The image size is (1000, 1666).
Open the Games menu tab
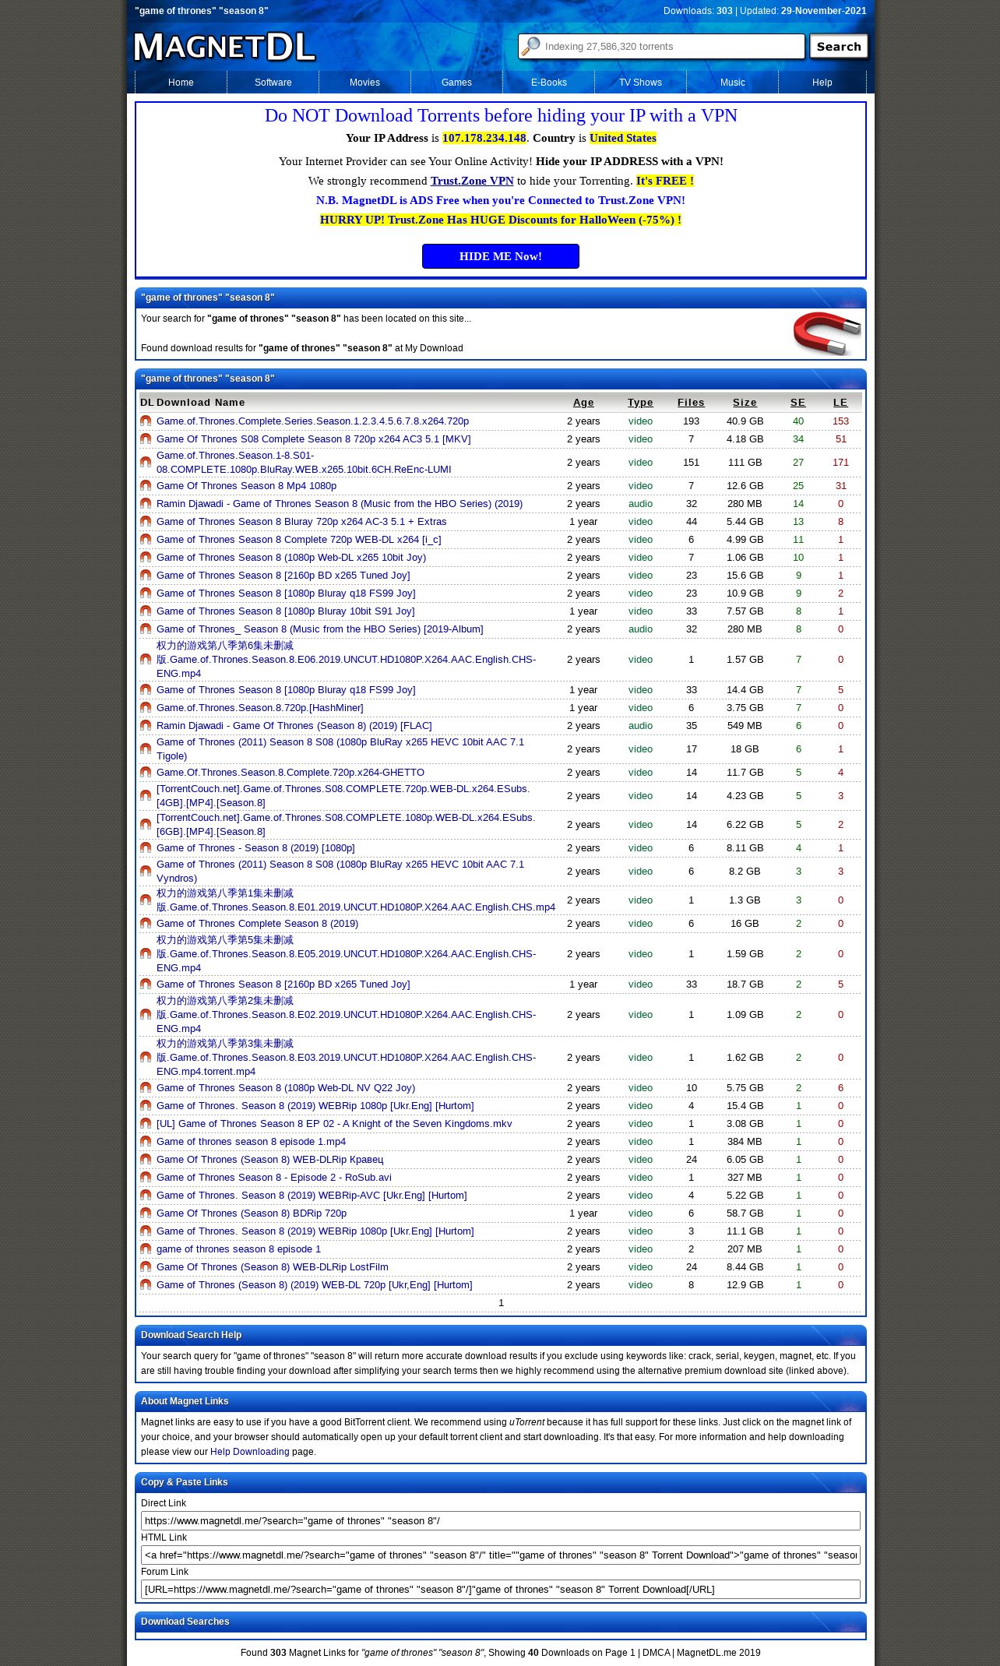click(x=456, y=83)
